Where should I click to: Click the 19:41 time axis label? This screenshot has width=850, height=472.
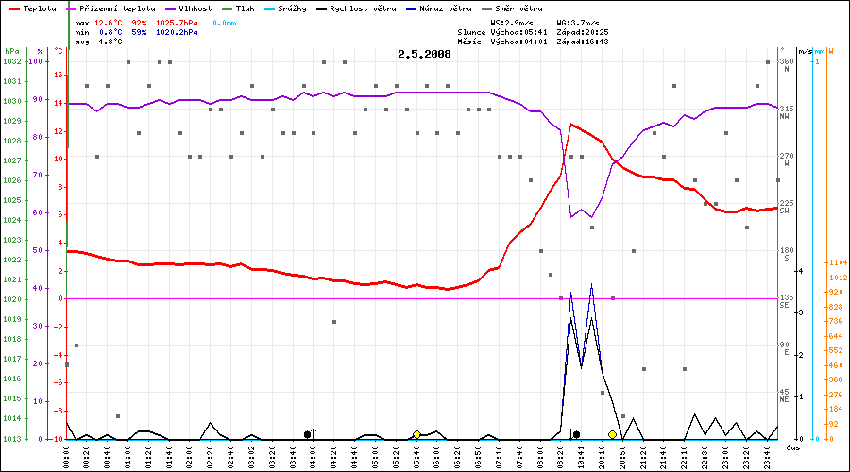tap(581, 458)
